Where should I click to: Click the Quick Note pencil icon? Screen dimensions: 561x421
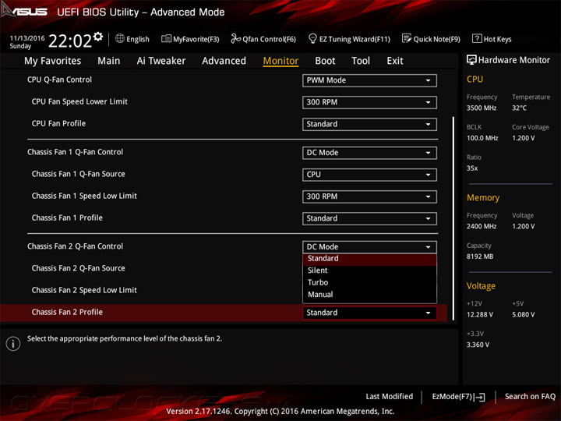pos(407,38)
